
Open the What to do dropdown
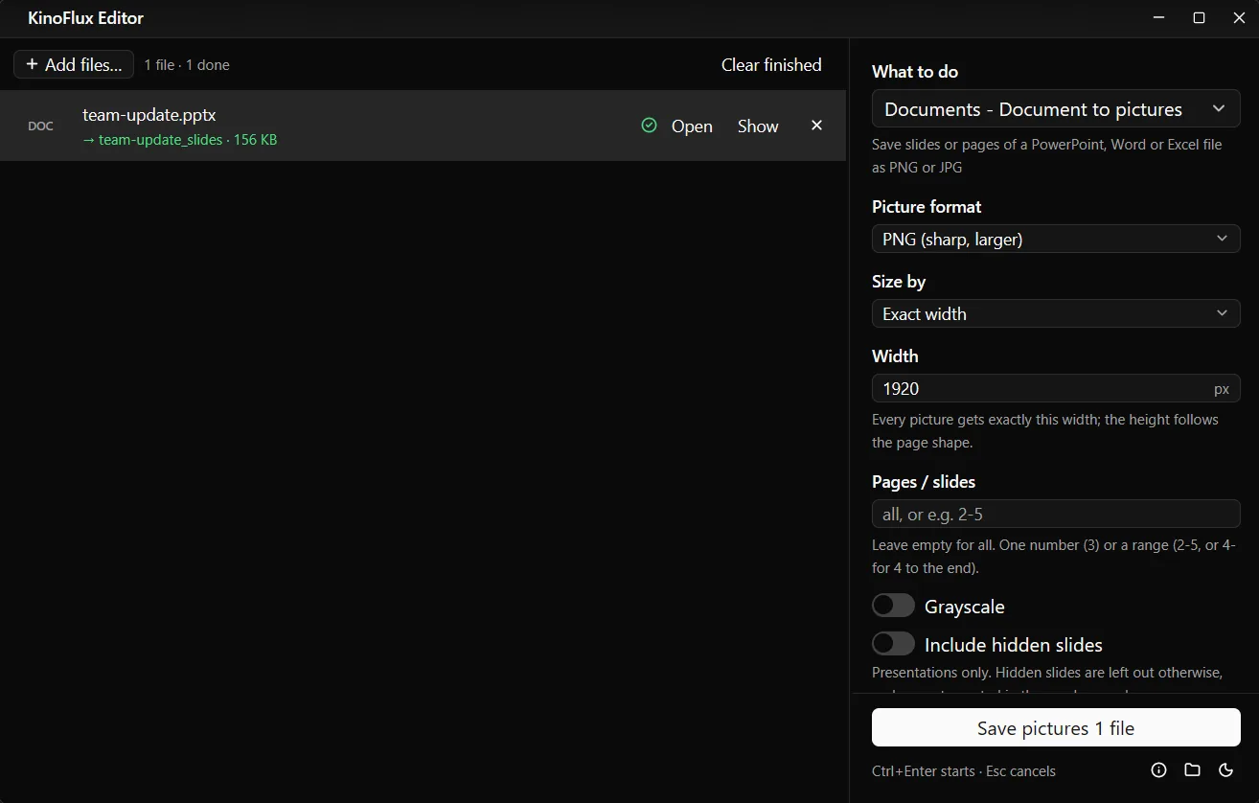(x=1056, y=109)
